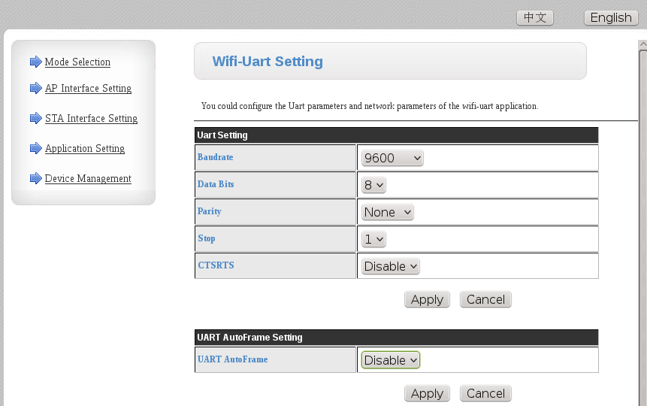
Task: Click the arrow icon beside STA Interface Setting
Action: 35,118
